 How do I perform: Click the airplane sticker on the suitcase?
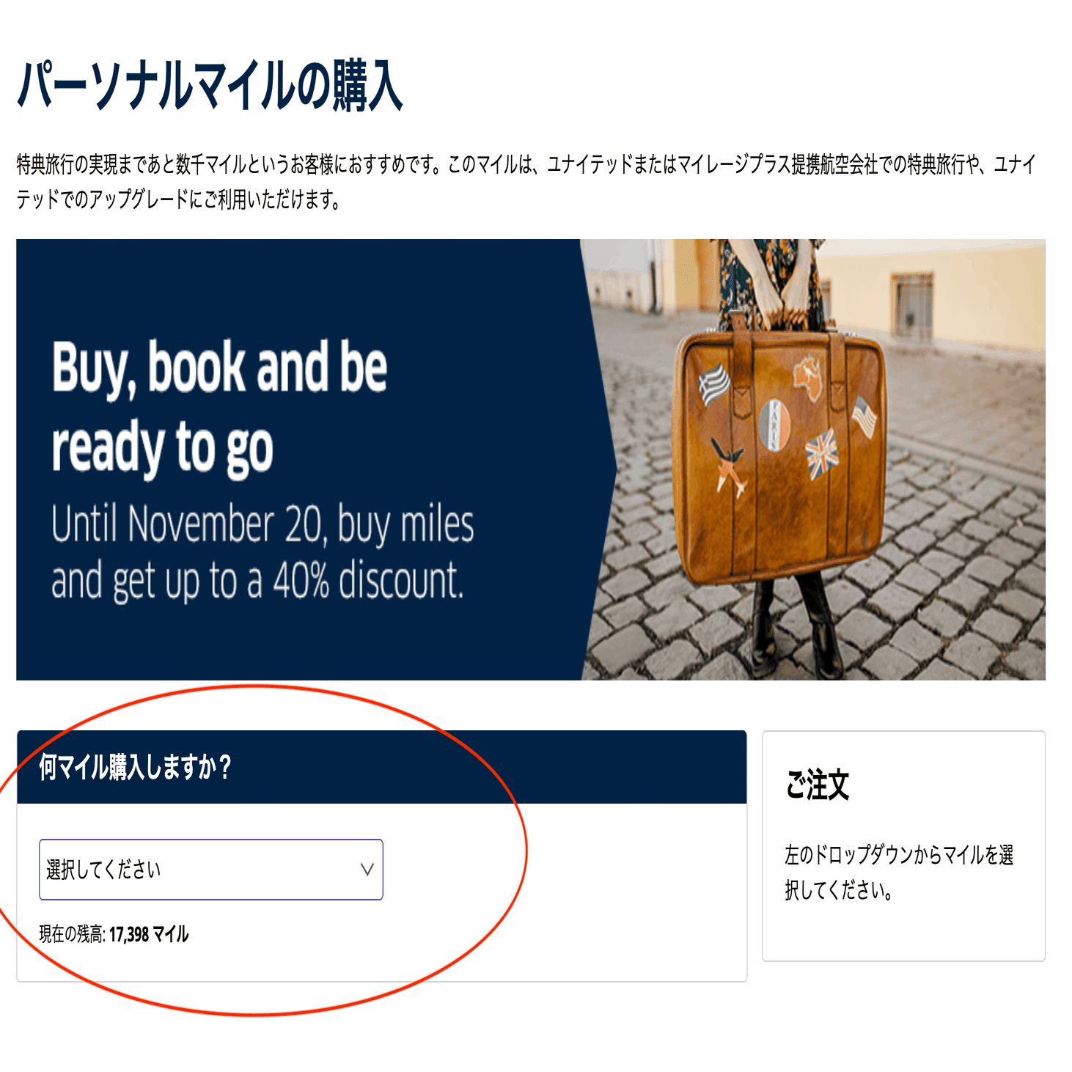pos(729,466)
